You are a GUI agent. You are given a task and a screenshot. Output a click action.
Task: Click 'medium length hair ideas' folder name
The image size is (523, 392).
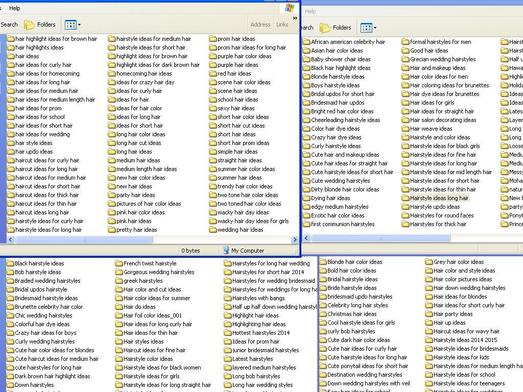pos(147,168)
